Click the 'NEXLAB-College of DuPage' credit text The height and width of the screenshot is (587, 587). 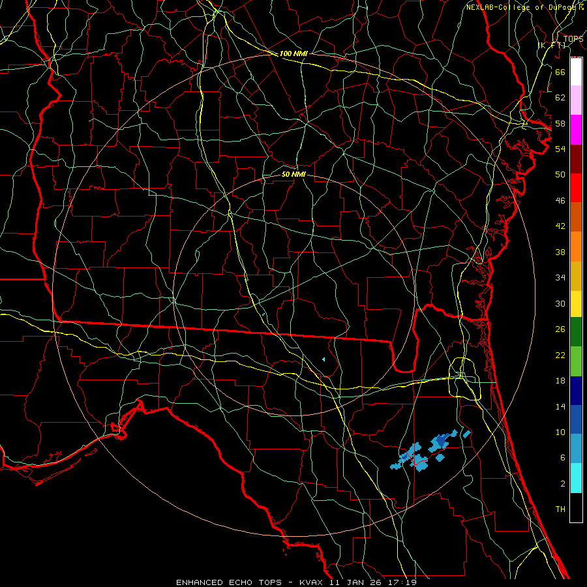[x=520, y=7]
